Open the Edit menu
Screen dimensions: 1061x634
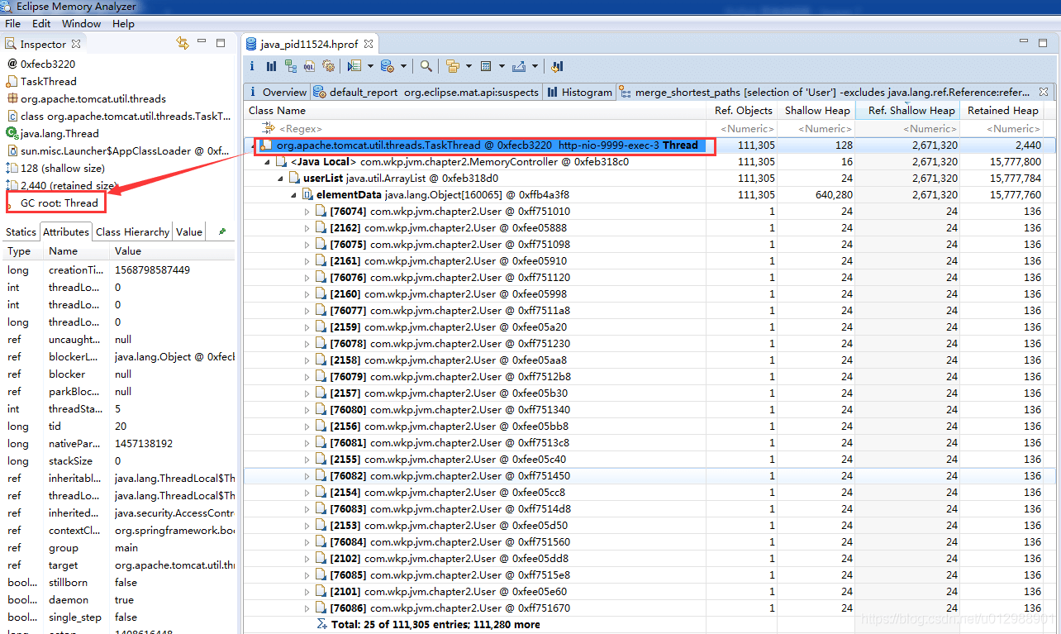click(x=41, y=24)
